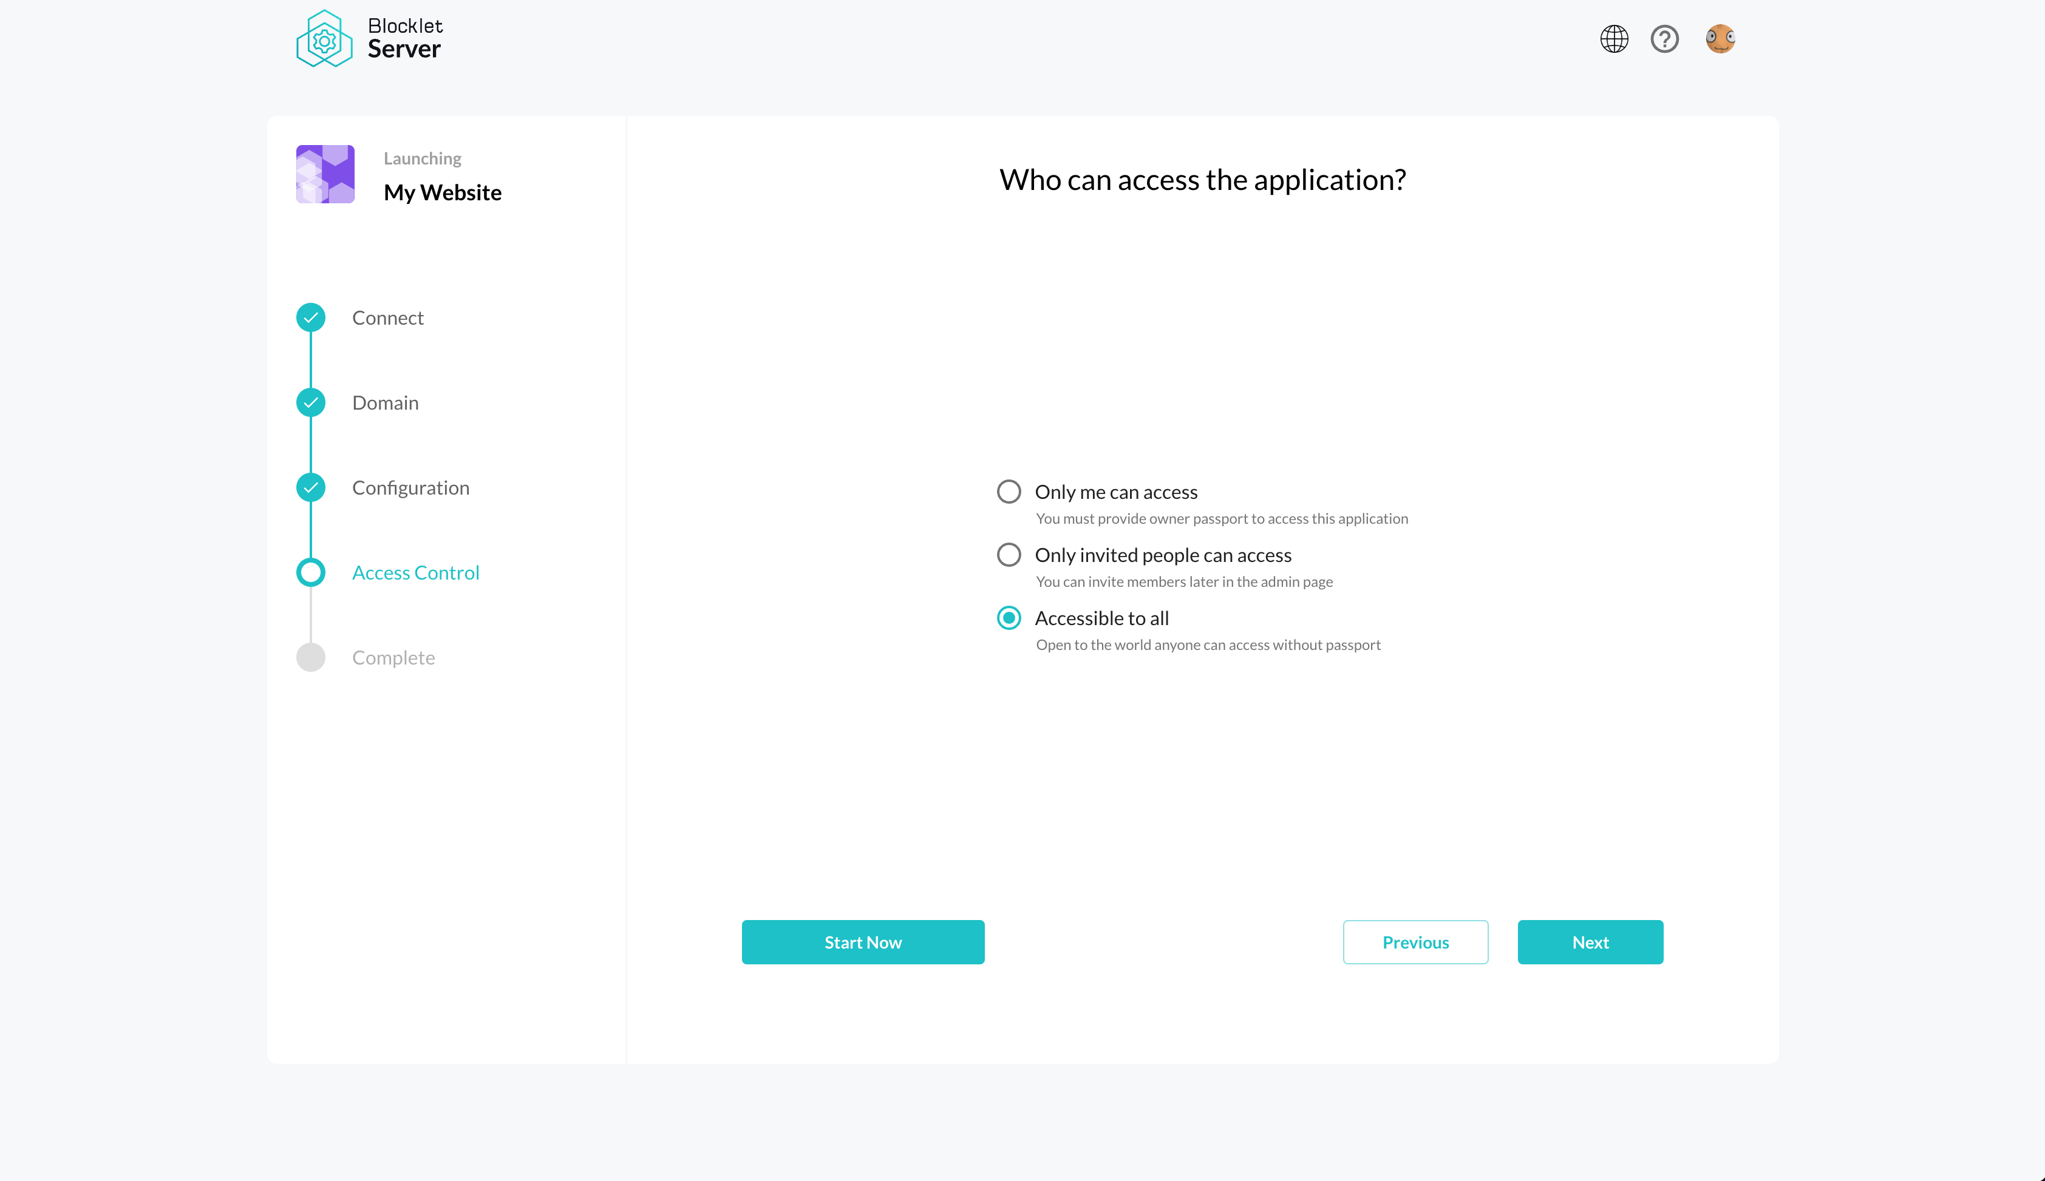Select Only invited people can access radio
The height and width of the screenshot is (1181, 2045).
[x=1009, y=555]
